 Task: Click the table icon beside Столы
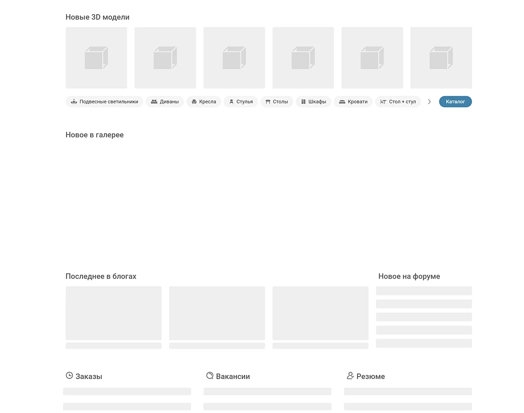point(268,102)
